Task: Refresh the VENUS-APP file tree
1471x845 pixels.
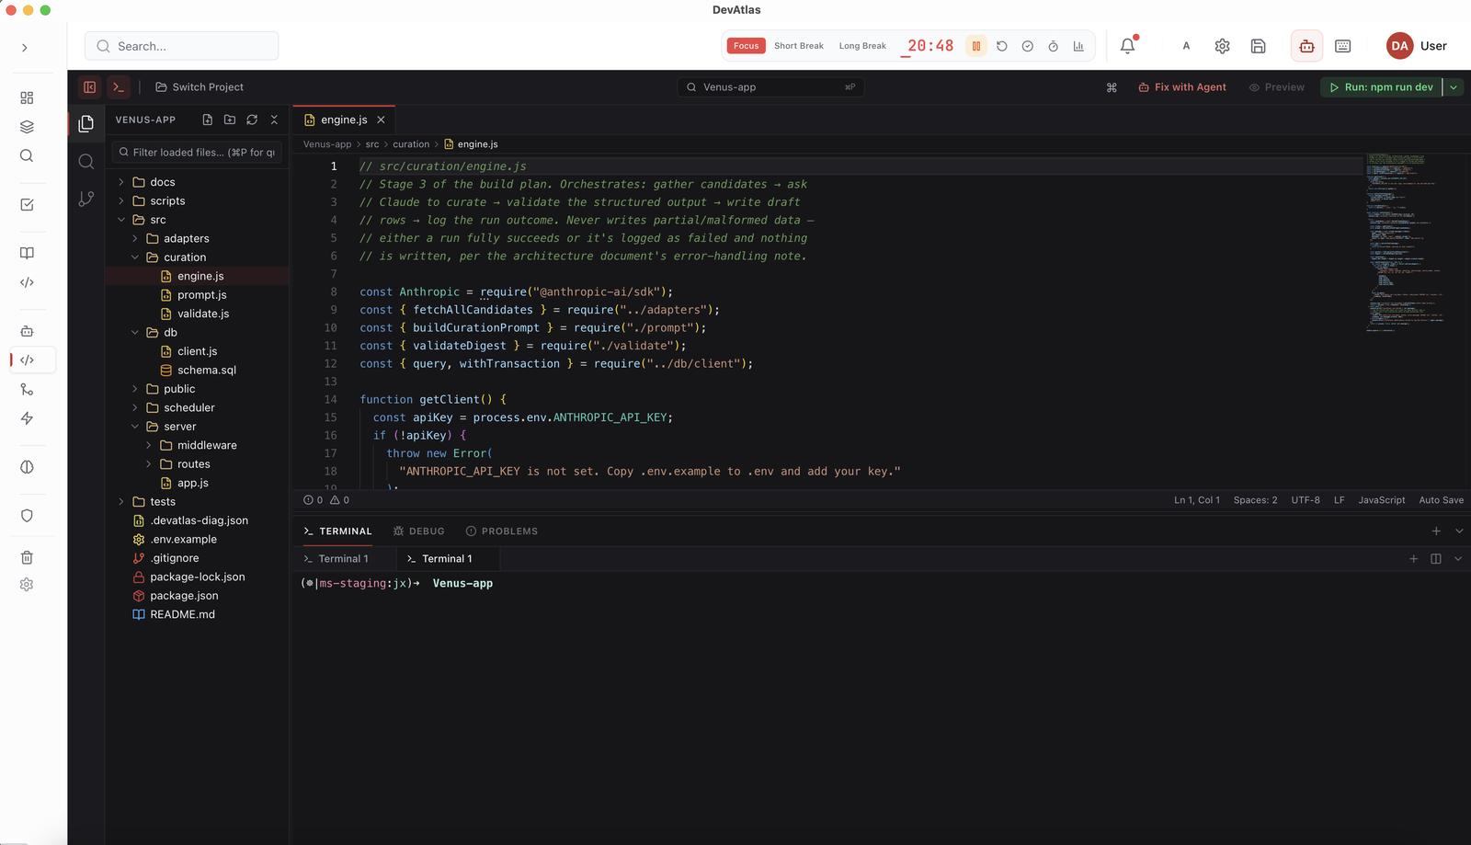Action: click(252, 120)
